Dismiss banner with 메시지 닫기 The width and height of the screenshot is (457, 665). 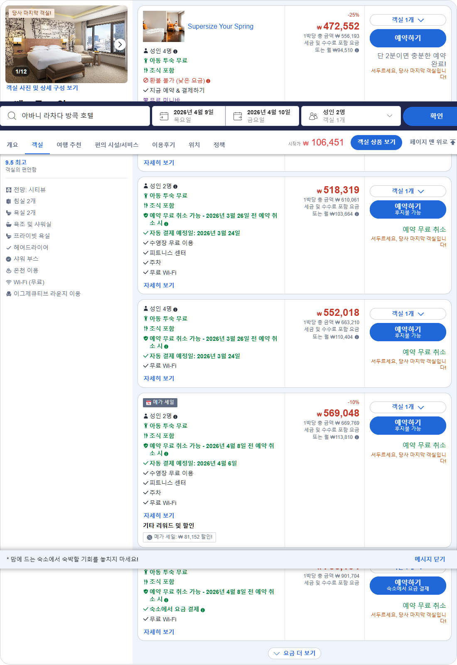click(430, 559)
